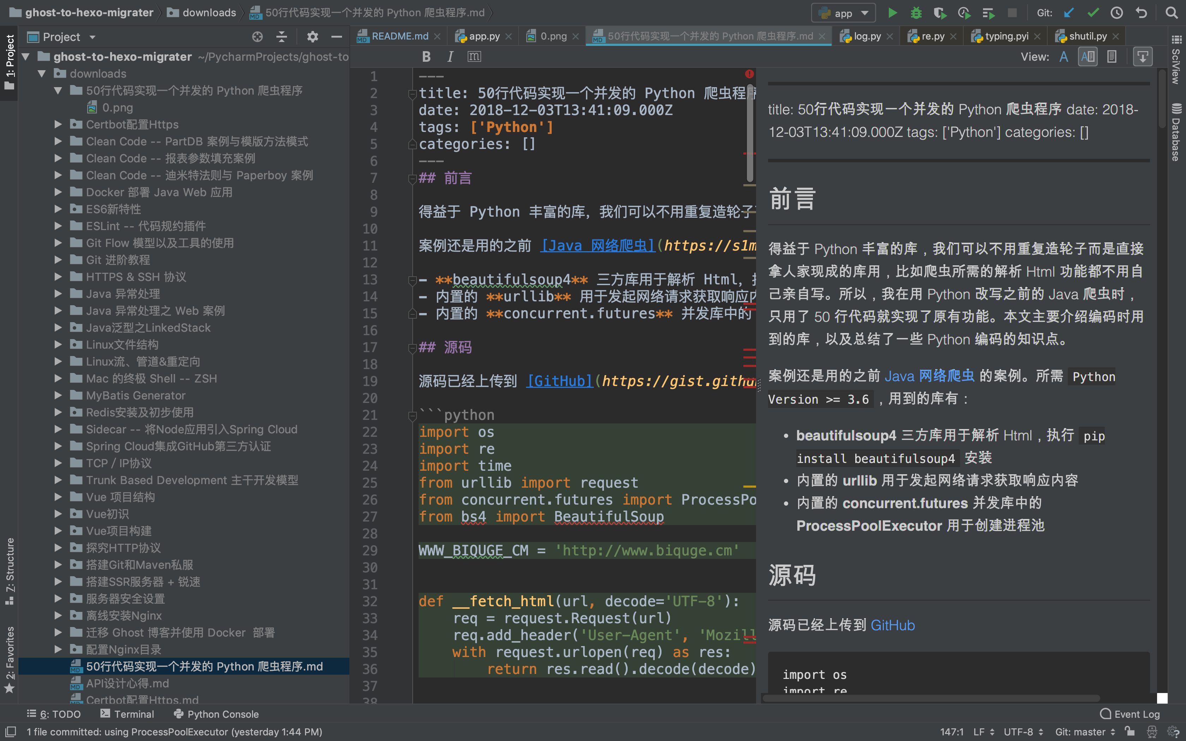Image resolution: width=1186 pixels, height=741 pixels.
Task: Click the preview pane vertical scrollbar
Action: pyautogui.click(x=1162, y=98)
